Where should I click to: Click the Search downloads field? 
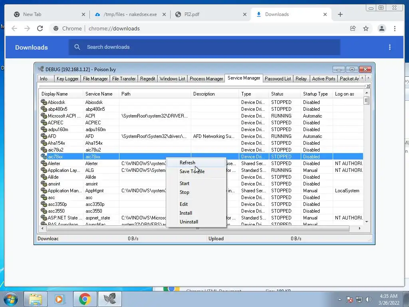204,47
